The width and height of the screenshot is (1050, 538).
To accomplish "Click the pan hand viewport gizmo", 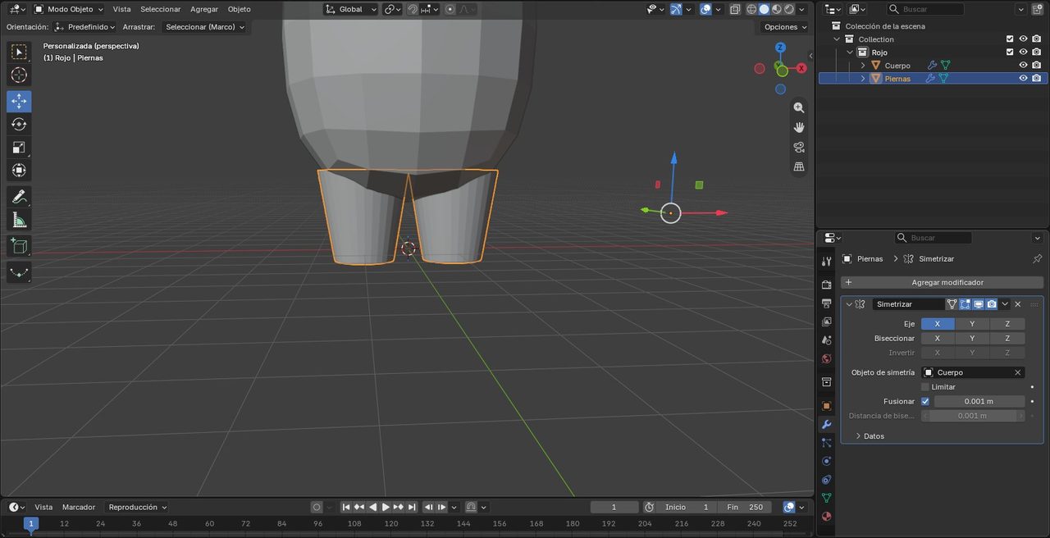I will click(798, 127).
